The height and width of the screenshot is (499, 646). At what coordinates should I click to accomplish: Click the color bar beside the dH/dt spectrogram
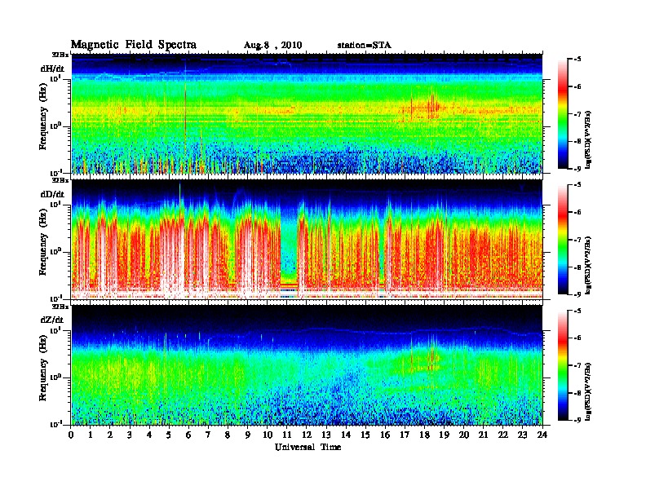[563, 113]
